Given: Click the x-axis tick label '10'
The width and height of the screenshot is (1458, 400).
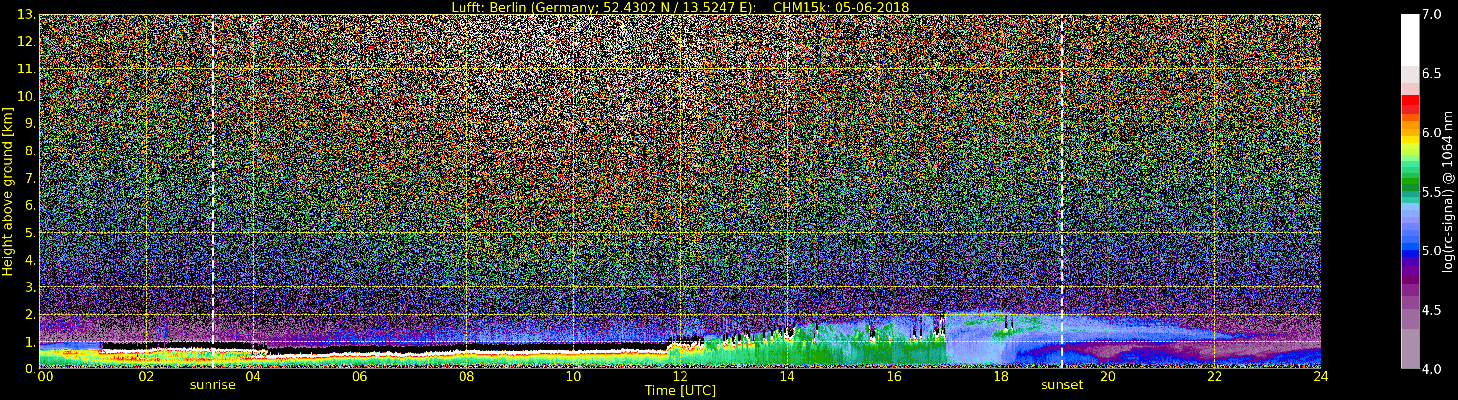Looking at the screenshot, I should (573, 376).
